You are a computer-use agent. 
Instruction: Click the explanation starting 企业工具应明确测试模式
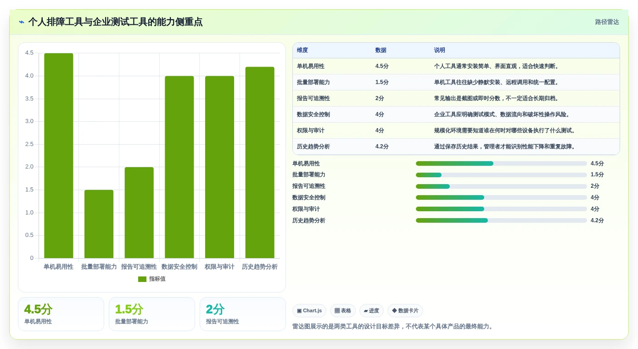coord(502,114)
